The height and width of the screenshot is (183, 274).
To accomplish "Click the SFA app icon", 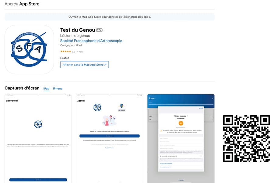I will (x=29, y=49).
